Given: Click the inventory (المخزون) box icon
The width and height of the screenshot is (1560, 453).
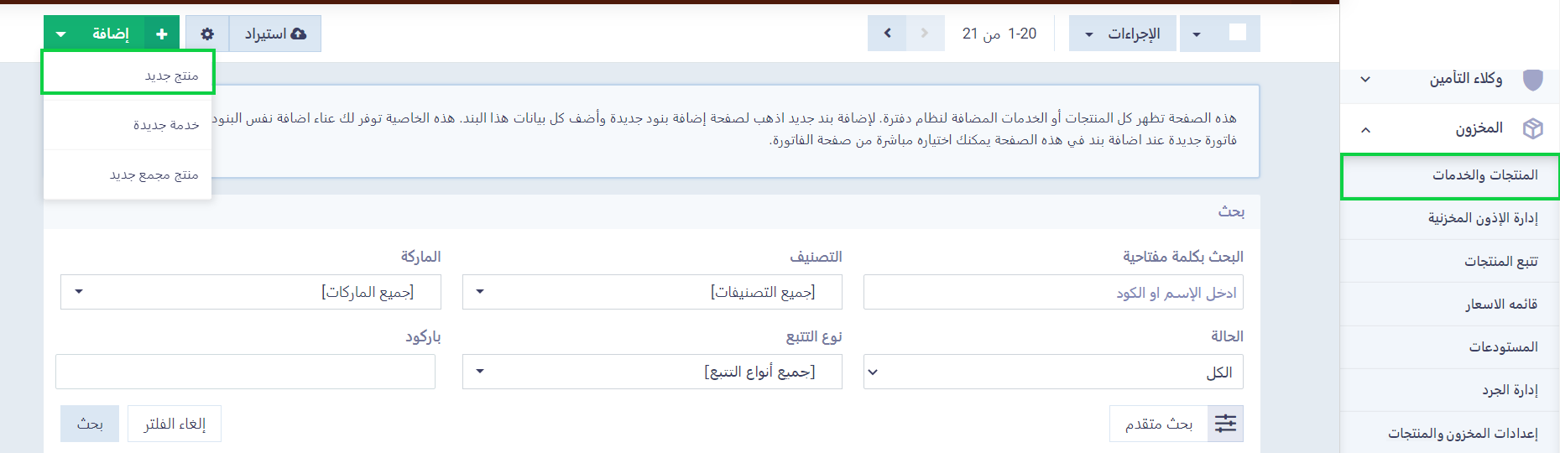Looking at the screenshot, I should (1532, 128).
